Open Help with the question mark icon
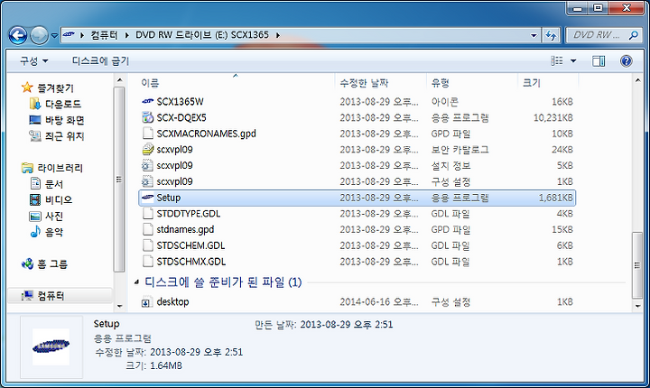The height and width of the screenshot is (388, 650). pos(626,61)
